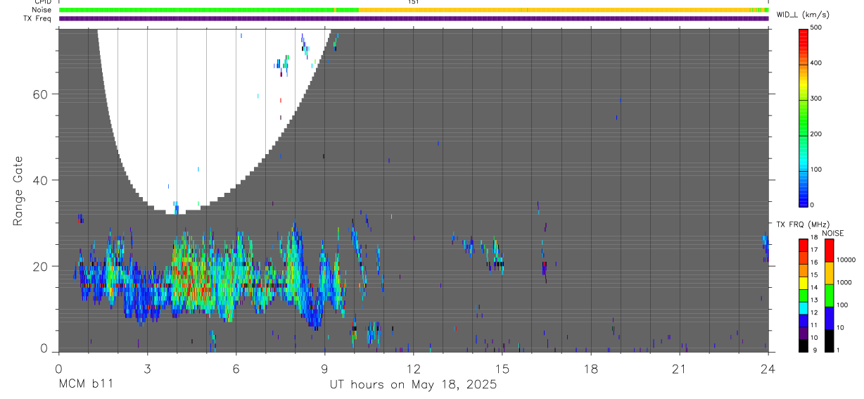The width and height of the screenshot is (864, 399).
Task: Click the 13 label on TX FRQ scale
Action: tap(814, 300)
